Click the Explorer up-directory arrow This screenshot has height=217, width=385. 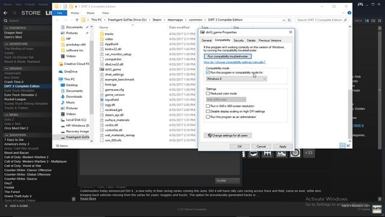77,20
